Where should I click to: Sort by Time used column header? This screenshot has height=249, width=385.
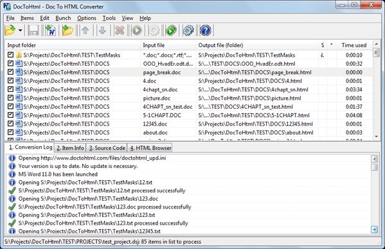[x=354, y=45]
